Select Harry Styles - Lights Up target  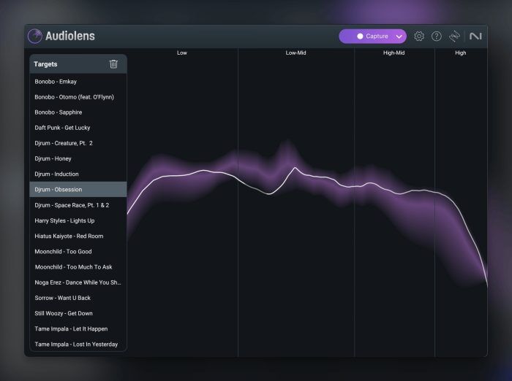[x=64, y=220]
